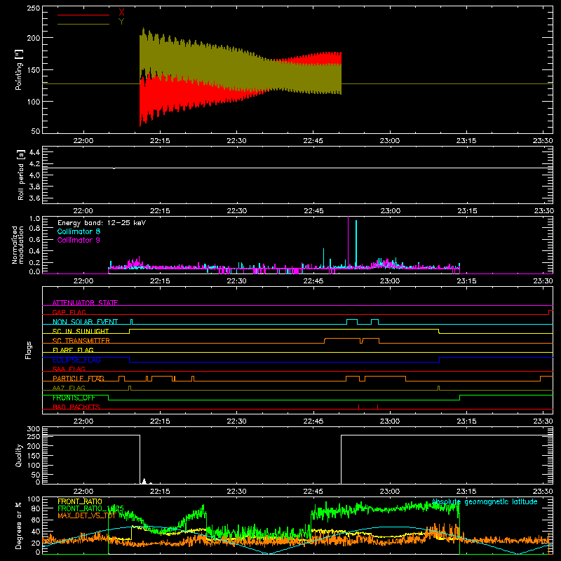This screenshot has width=561, height=561.
Task: Click the 4.4 label on Roll period axis
Action: pyautogui.click(x=34, y=152)
